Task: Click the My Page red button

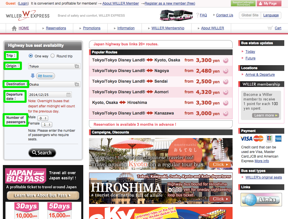Action: coord(268,3)
